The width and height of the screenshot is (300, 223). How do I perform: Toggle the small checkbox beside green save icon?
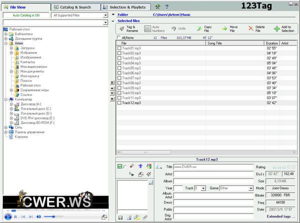coord(125,167)
